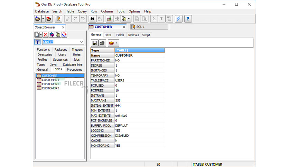
Task: Select CUSTOMER2 table in the list
Action: pyautogui.click(x=50, y=84)
